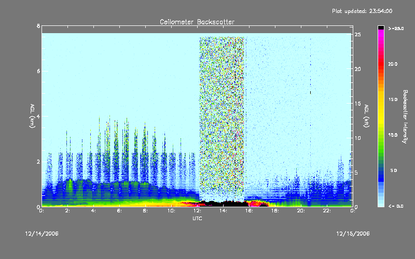Click the 20 kft tick label on right axis
Screen dimensions: 415x259
click(358, 69)
